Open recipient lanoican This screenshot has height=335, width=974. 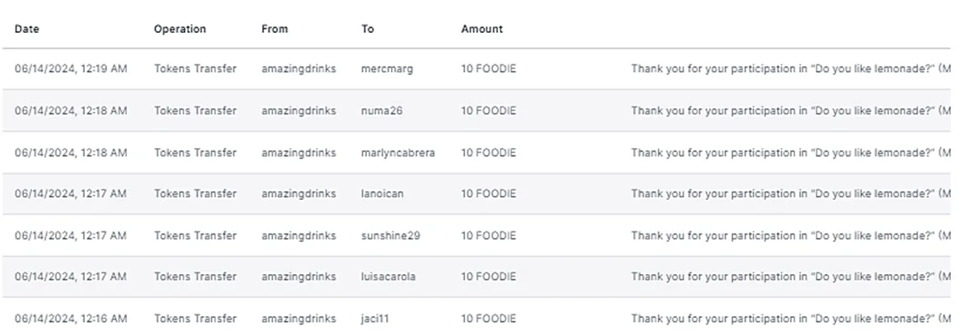pos(382,193)
